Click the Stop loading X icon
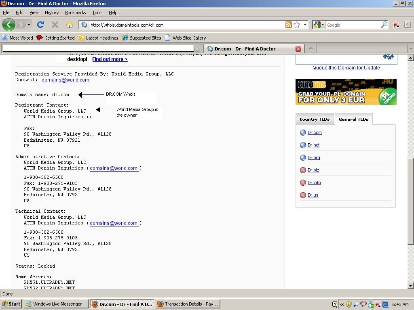 pos(55,25)
